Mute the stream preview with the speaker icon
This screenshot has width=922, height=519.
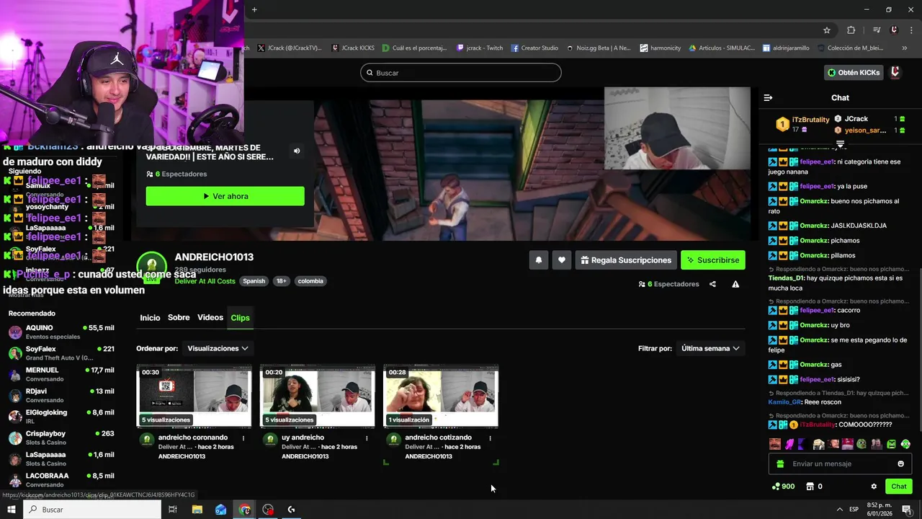pyautogui.click(x=297, y=151)
